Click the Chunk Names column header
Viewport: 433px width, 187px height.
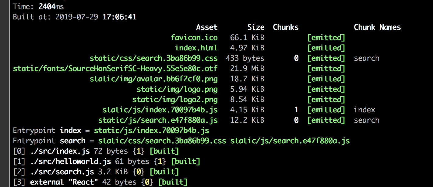click(377, 27)
